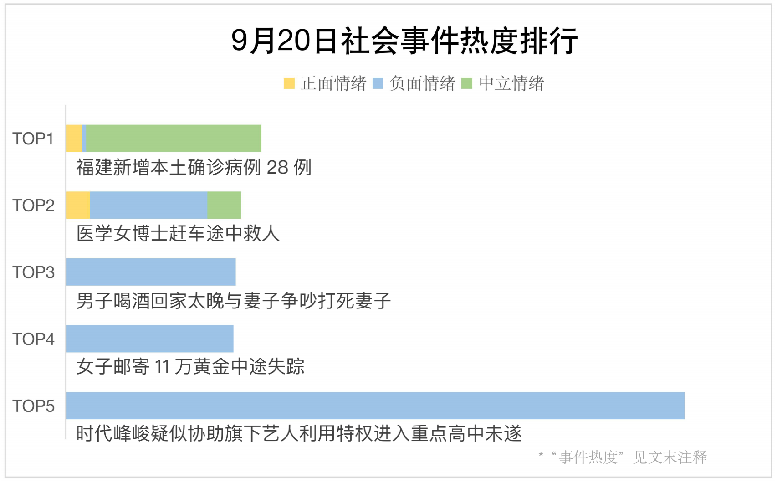Screen dimensions: 777x483
Task: Click the chart title 9月20日社会事件热度排行
Action: tap(404, 41)
